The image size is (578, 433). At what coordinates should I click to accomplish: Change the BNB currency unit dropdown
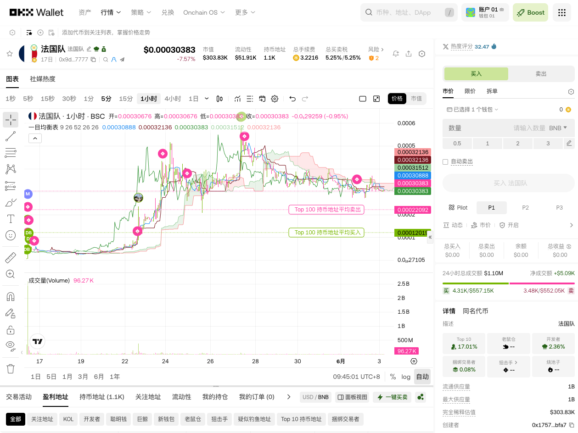[x=558, y=128]
